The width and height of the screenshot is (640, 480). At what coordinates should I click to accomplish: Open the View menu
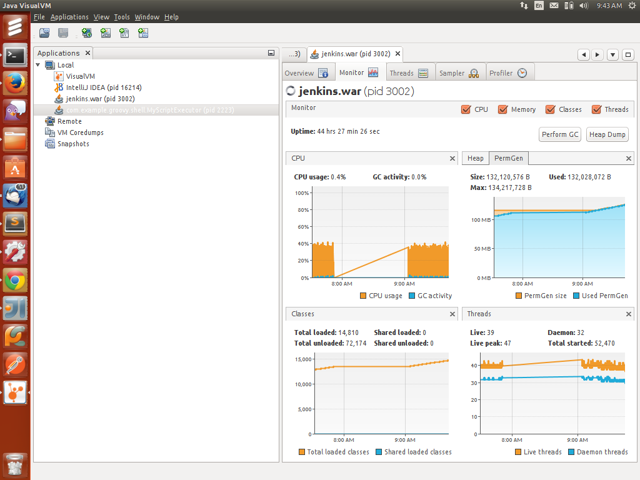coord(101,17)
